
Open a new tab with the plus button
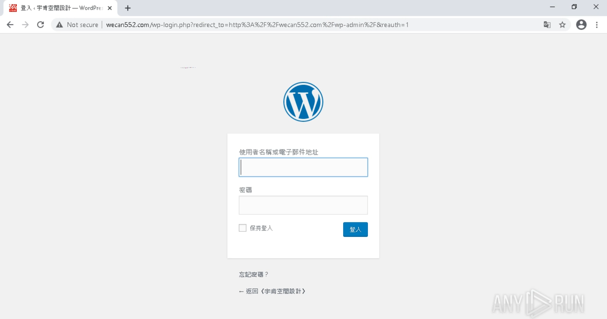coord(128,8)
